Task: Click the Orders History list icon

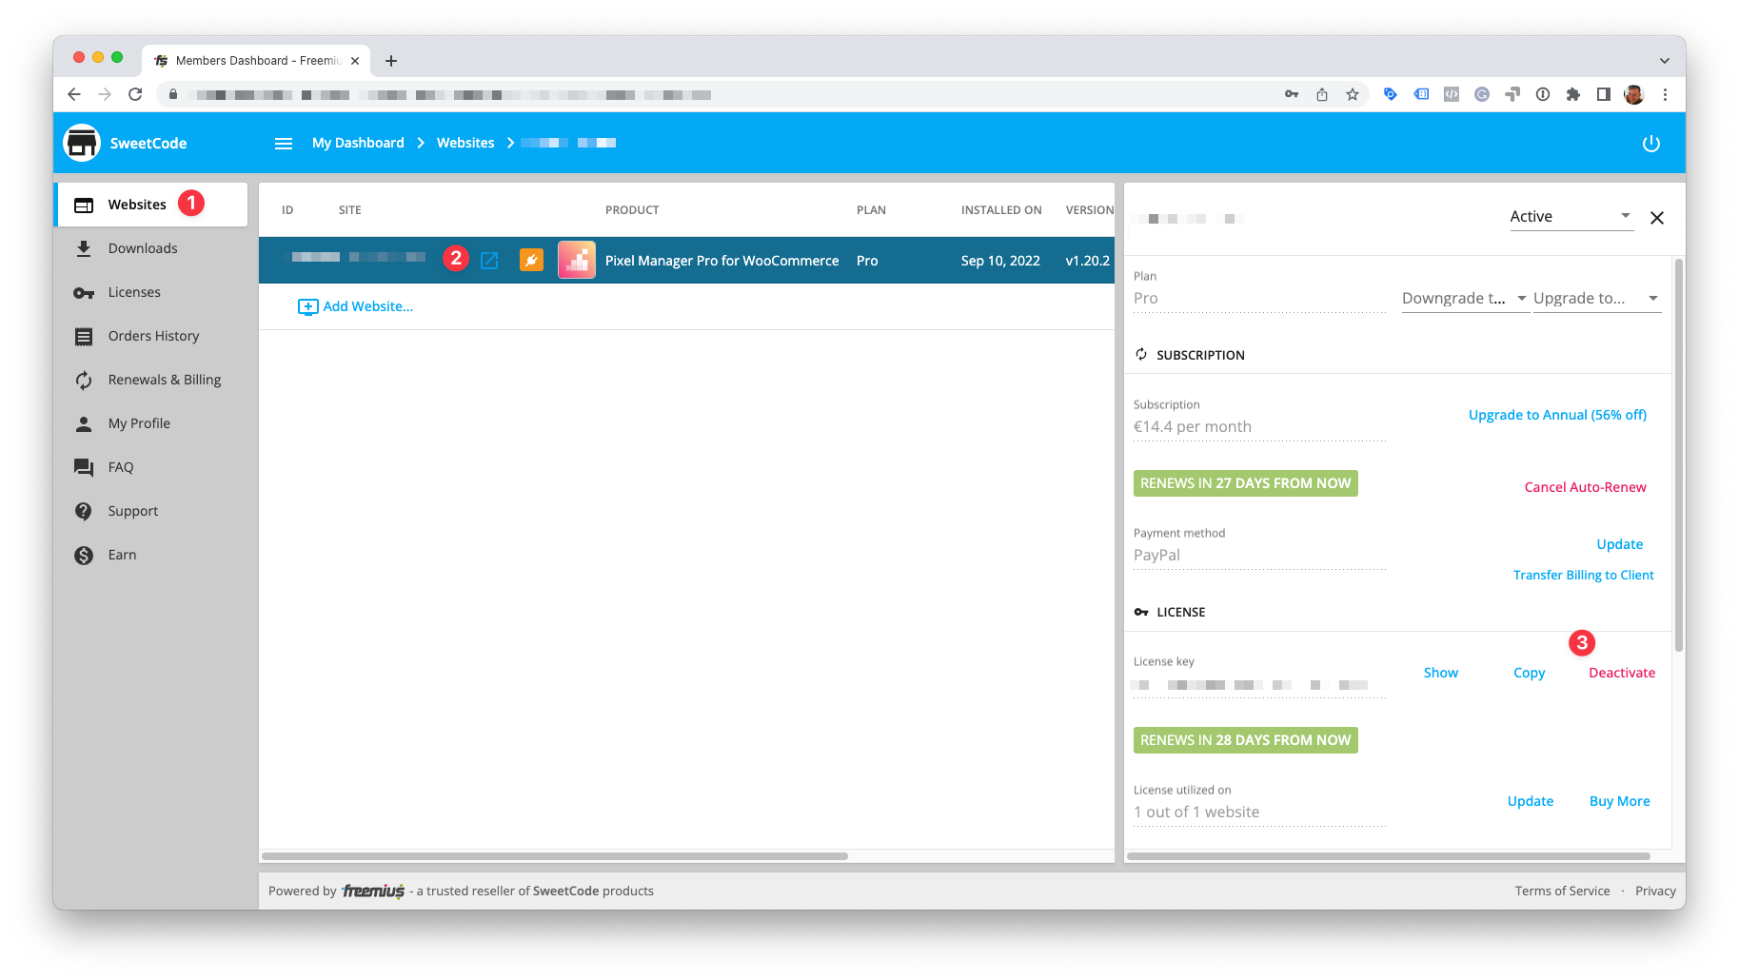Action: (84, 336)
